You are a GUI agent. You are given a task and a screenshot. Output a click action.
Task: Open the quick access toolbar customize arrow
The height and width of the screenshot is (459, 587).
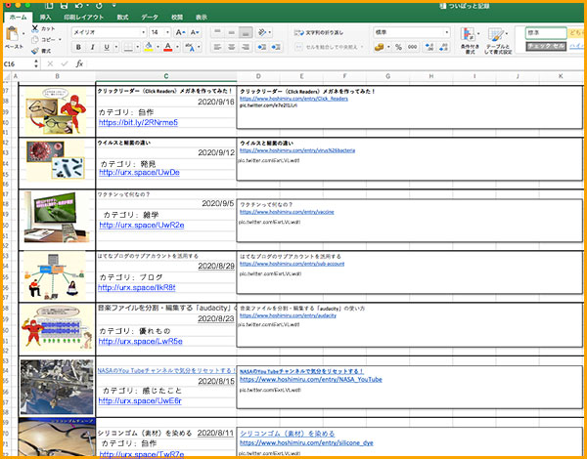point(113,5)
